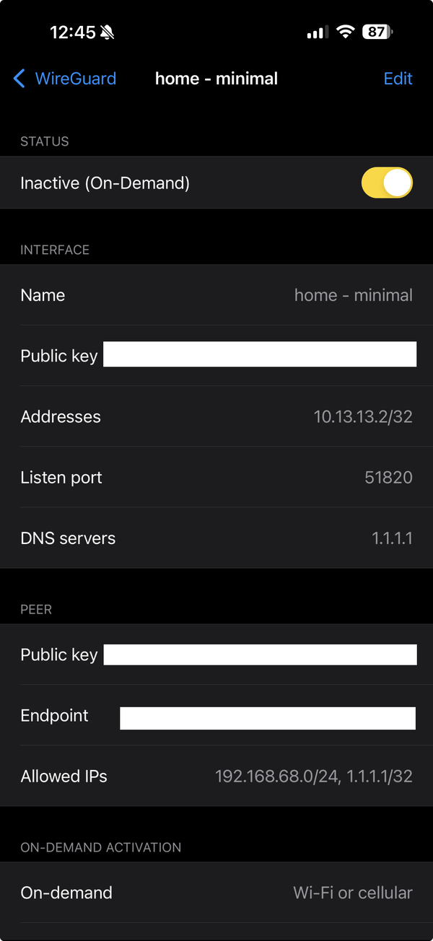
Task: Open the On-demand activation options
Action: pos(216,893)
